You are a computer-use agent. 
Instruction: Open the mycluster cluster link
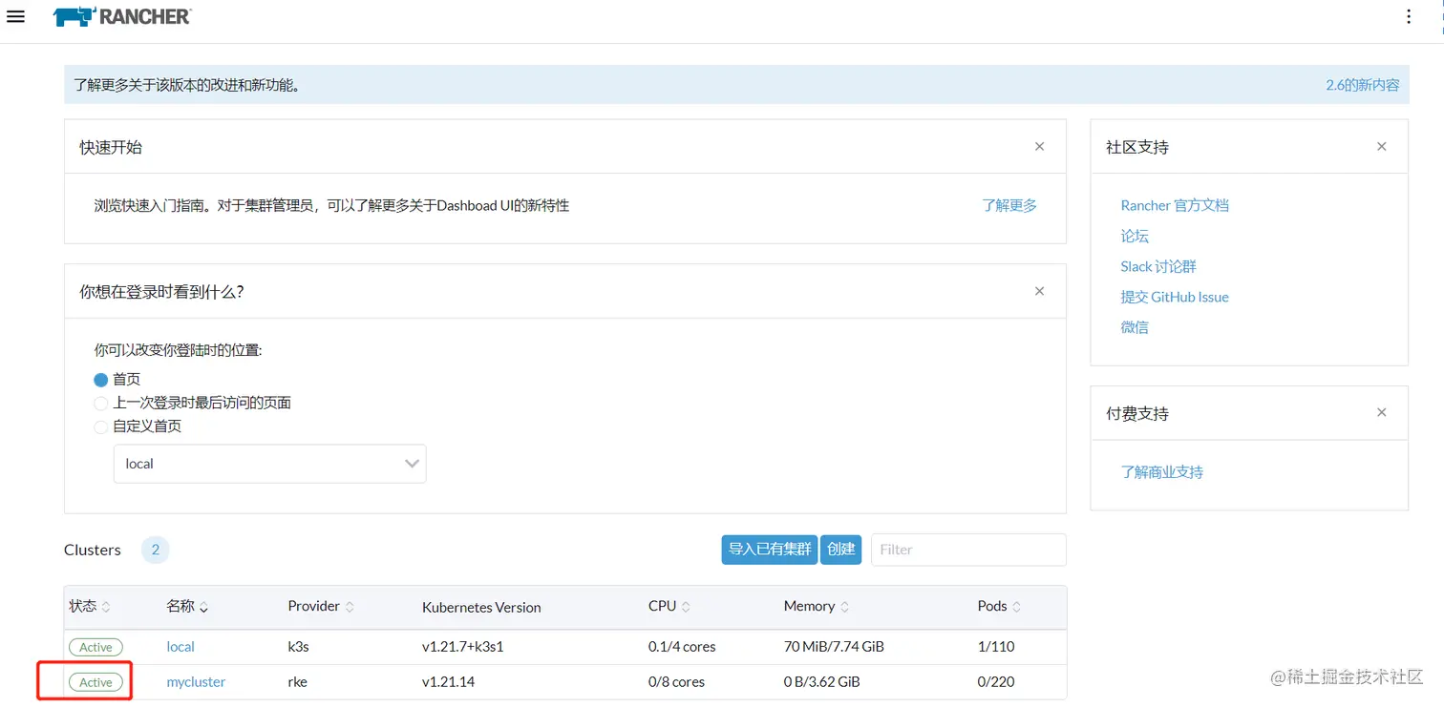coord(196,682)
